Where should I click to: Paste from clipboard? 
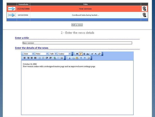[x=77, y=58]
